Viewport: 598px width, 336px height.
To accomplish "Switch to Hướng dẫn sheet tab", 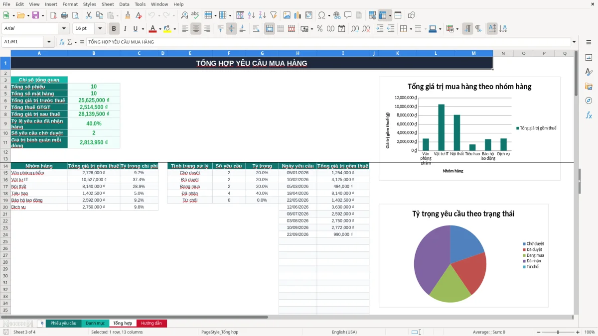I will click(x=151, y=323).
